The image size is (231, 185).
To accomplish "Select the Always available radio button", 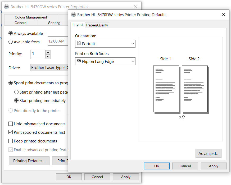I will pyautogui.click(x=11, y=33).
